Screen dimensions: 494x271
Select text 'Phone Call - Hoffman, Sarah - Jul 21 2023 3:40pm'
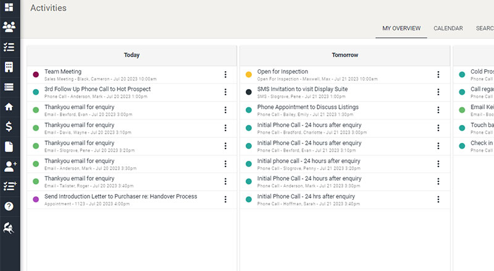[x=308, y=204]
